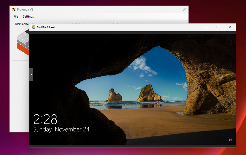Click the NoVNCClient app icon in title bar
The height and width of the screenshot is (155, 246).
point(34,27)
